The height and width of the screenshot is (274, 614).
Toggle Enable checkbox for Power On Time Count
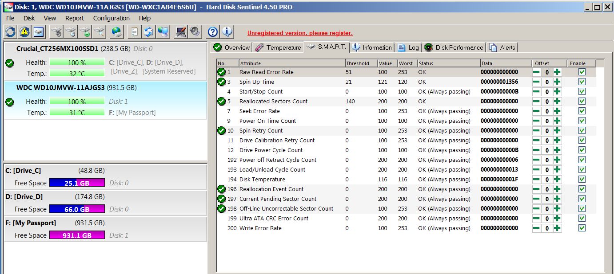[x=582, y=121]
